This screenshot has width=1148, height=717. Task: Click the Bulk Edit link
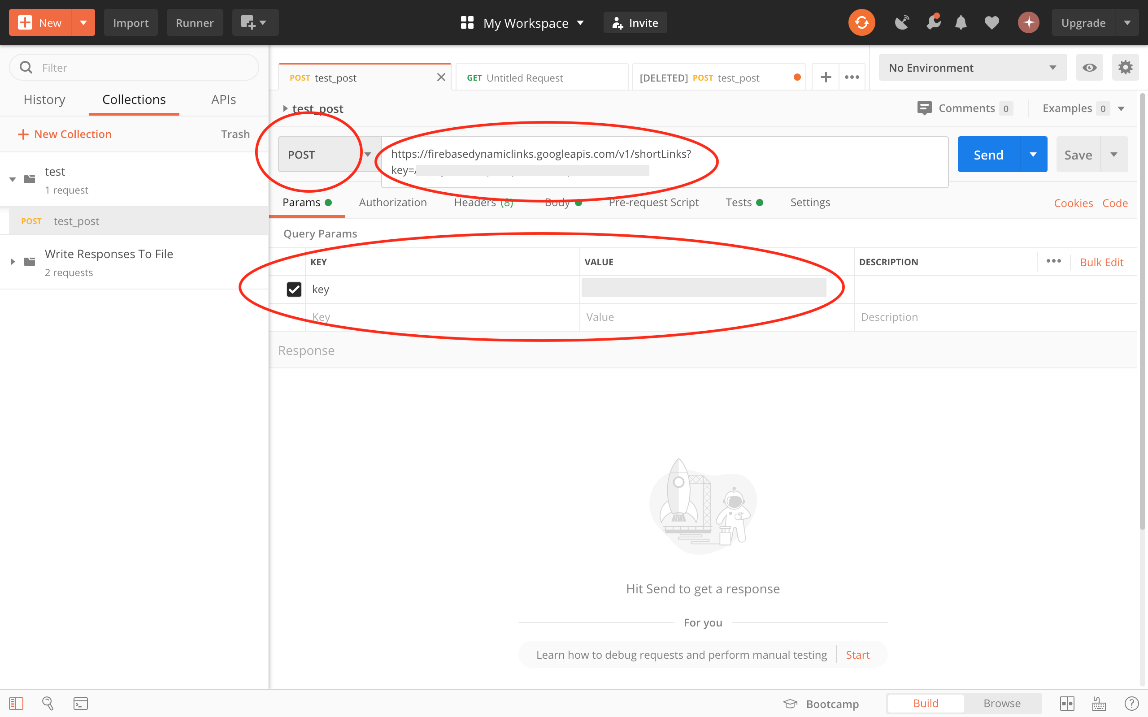[x=1101, y=262]
